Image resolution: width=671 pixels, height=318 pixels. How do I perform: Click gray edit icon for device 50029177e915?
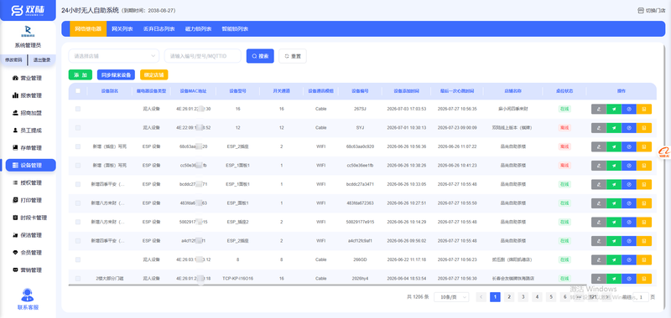click(599, 222)
